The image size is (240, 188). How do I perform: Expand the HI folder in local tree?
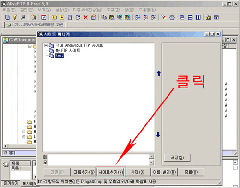click(x=24, y=132)
